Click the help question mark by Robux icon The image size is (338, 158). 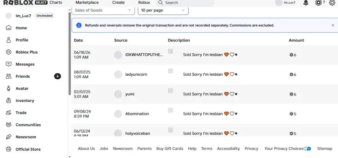(x=324, y=2)
